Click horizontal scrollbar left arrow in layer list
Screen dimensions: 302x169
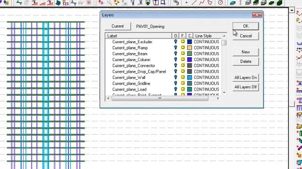click(108, 98)
